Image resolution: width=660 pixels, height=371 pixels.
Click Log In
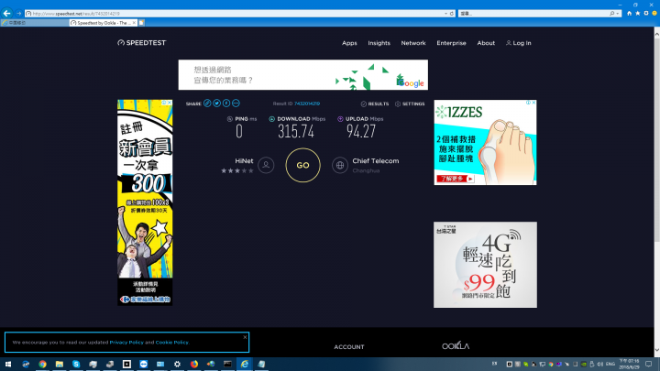click(519, 43)
